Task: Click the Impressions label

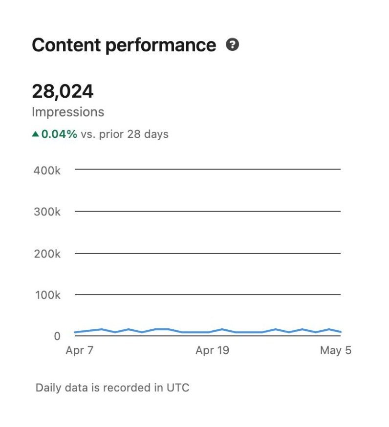Action: click(x=68, y=112)
